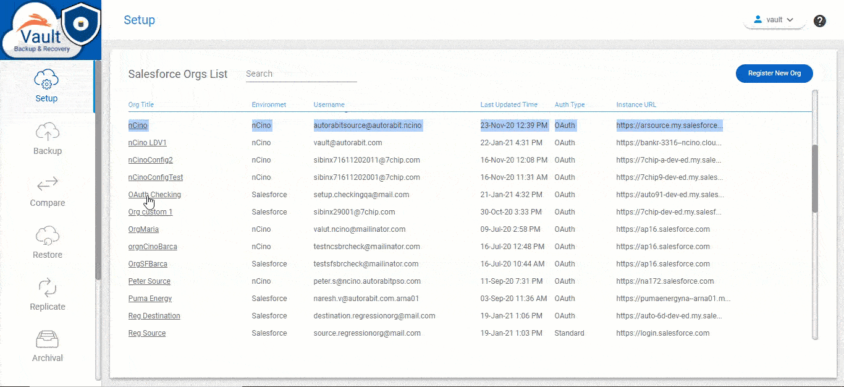Screen dimensions: 844x387
Task: Open the nCino org link
Action: click(138, 125)
